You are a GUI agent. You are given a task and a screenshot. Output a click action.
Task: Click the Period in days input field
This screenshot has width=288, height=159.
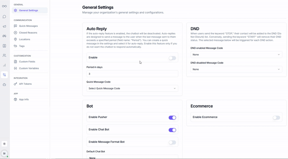(132, 74)
